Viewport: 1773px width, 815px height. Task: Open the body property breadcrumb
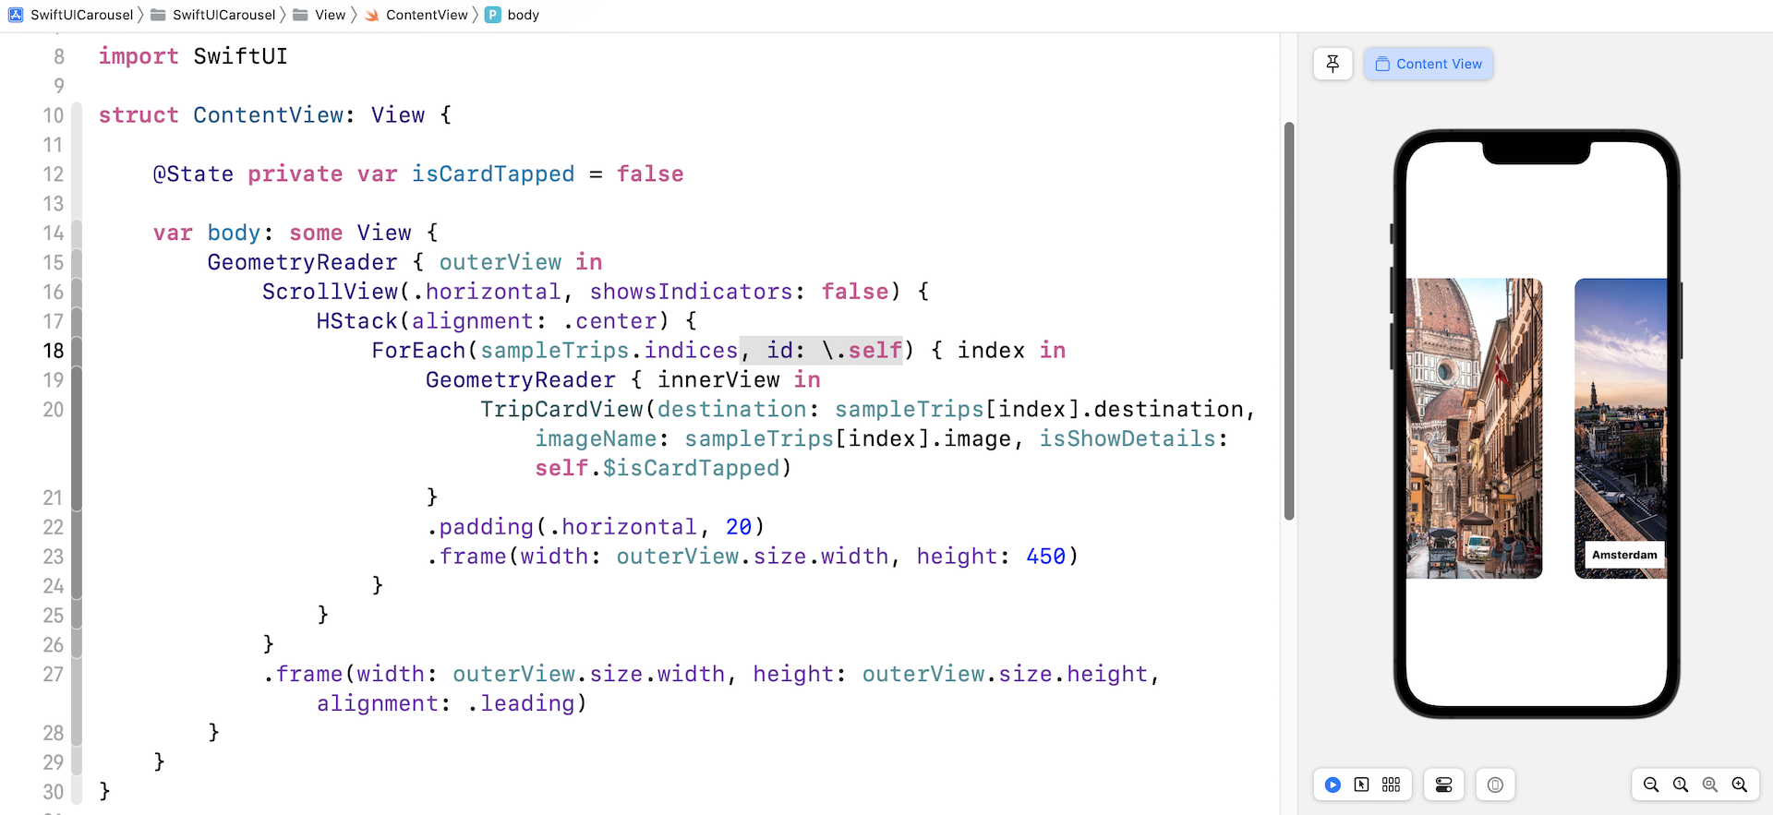click(x=513, y=15)
